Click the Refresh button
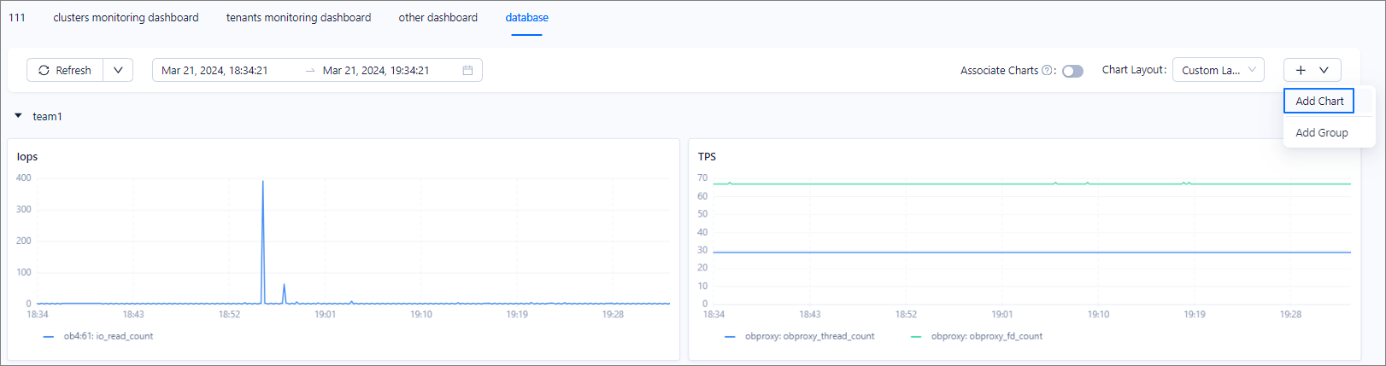Image resolution: width=1386 pixels, height=366 pixels. [65, 70]
